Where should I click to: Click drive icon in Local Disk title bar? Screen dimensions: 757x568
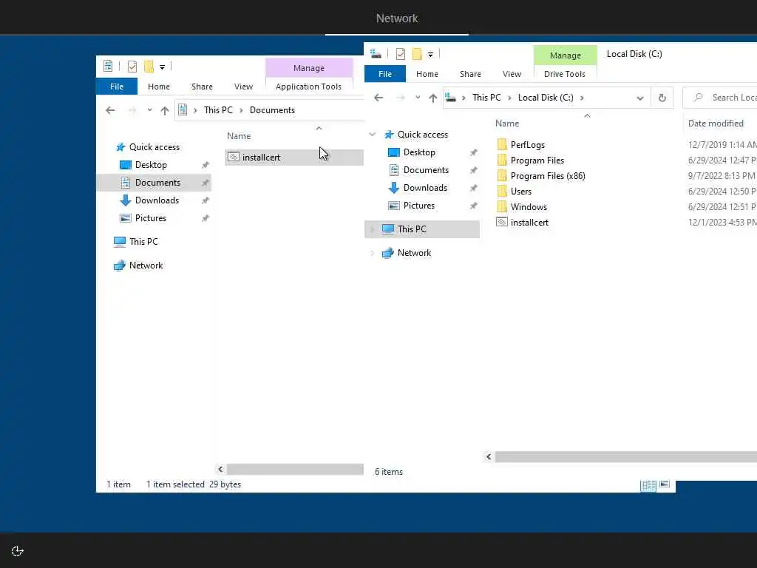(376, 53)
